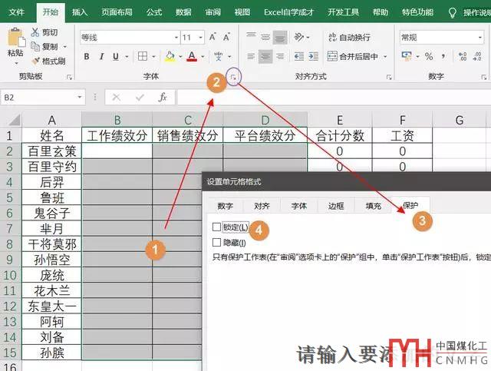
Task: Click the Bold formatting icon
Action: point(87,56)
